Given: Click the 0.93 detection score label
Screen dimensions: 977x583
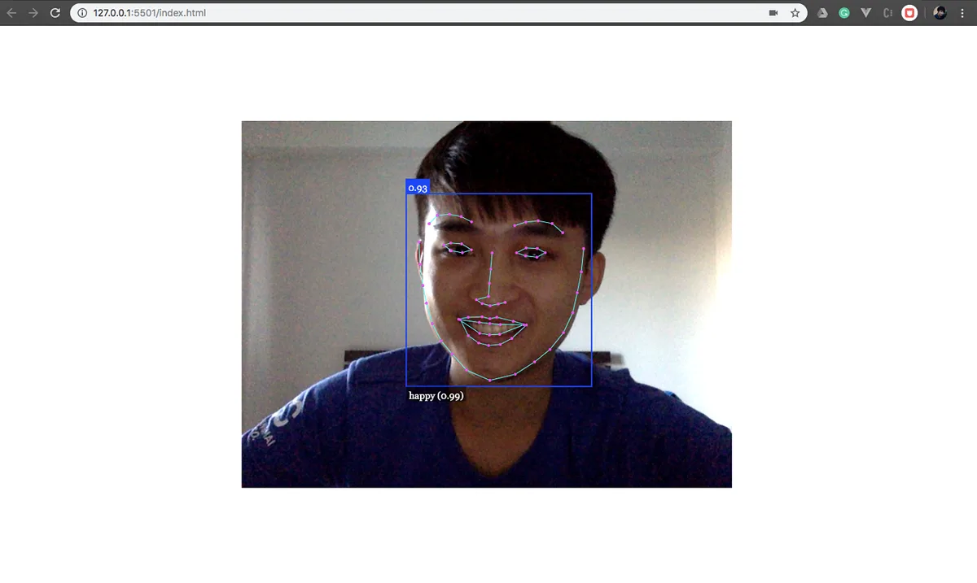Looking at the screenshot, I should [x=418, y=187].
